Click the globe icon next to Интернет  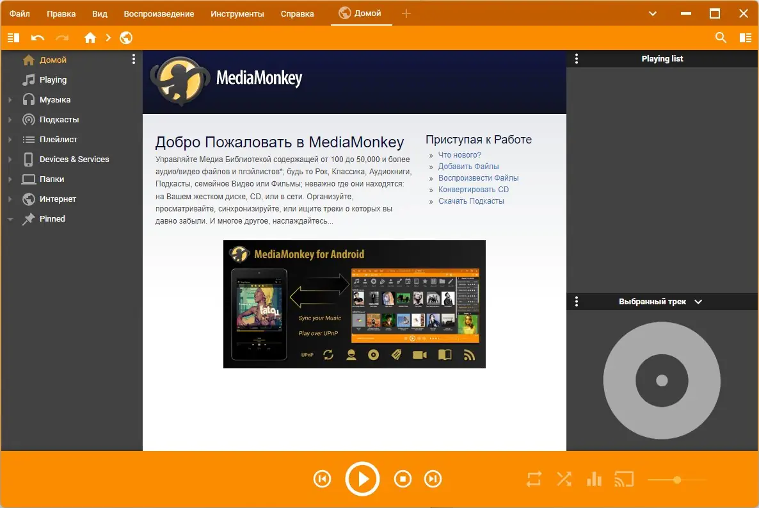[29, 199]
